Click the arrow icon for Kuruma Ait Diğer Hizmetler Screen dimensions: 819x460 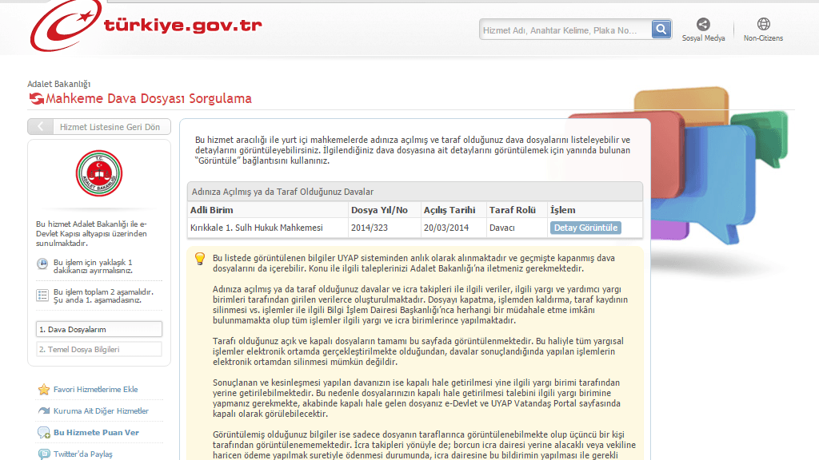tap(44, 411)
